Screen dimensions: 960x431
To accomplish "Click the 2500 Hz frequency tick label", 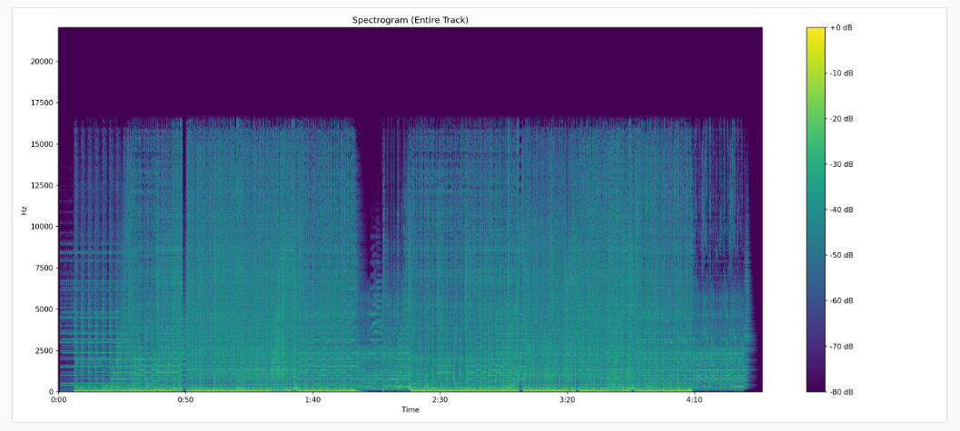I will 45,350.
